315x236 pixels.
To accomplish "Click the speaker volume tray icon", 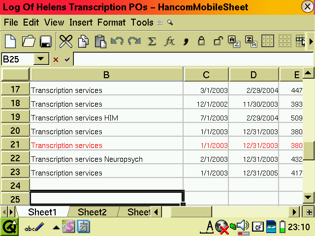I will [x=243, y=227].
